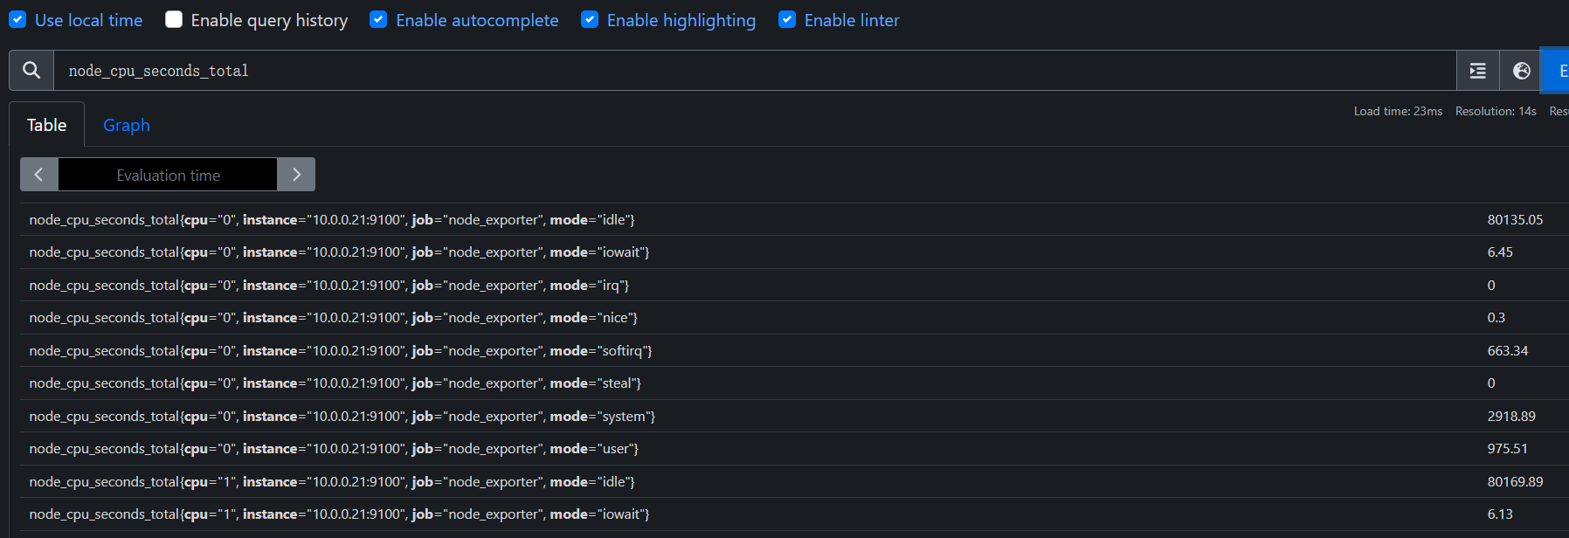Disable the autocomplete checkbox
This screenshot has width=1569, height=538.
(378, 20)
